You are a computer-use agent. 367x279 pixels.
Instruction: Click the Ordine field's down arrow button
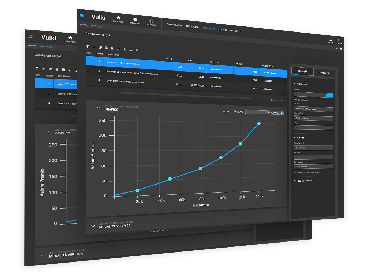327,95
